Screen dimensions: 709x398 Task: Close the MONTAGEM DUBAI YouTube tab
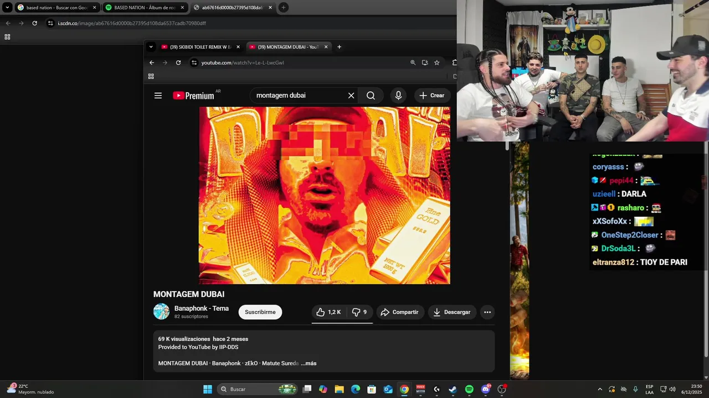coord(326,47)
